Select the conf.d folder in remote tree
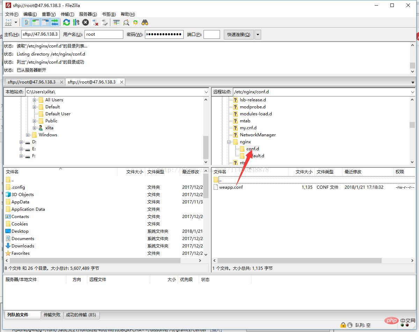 point(252,149)
